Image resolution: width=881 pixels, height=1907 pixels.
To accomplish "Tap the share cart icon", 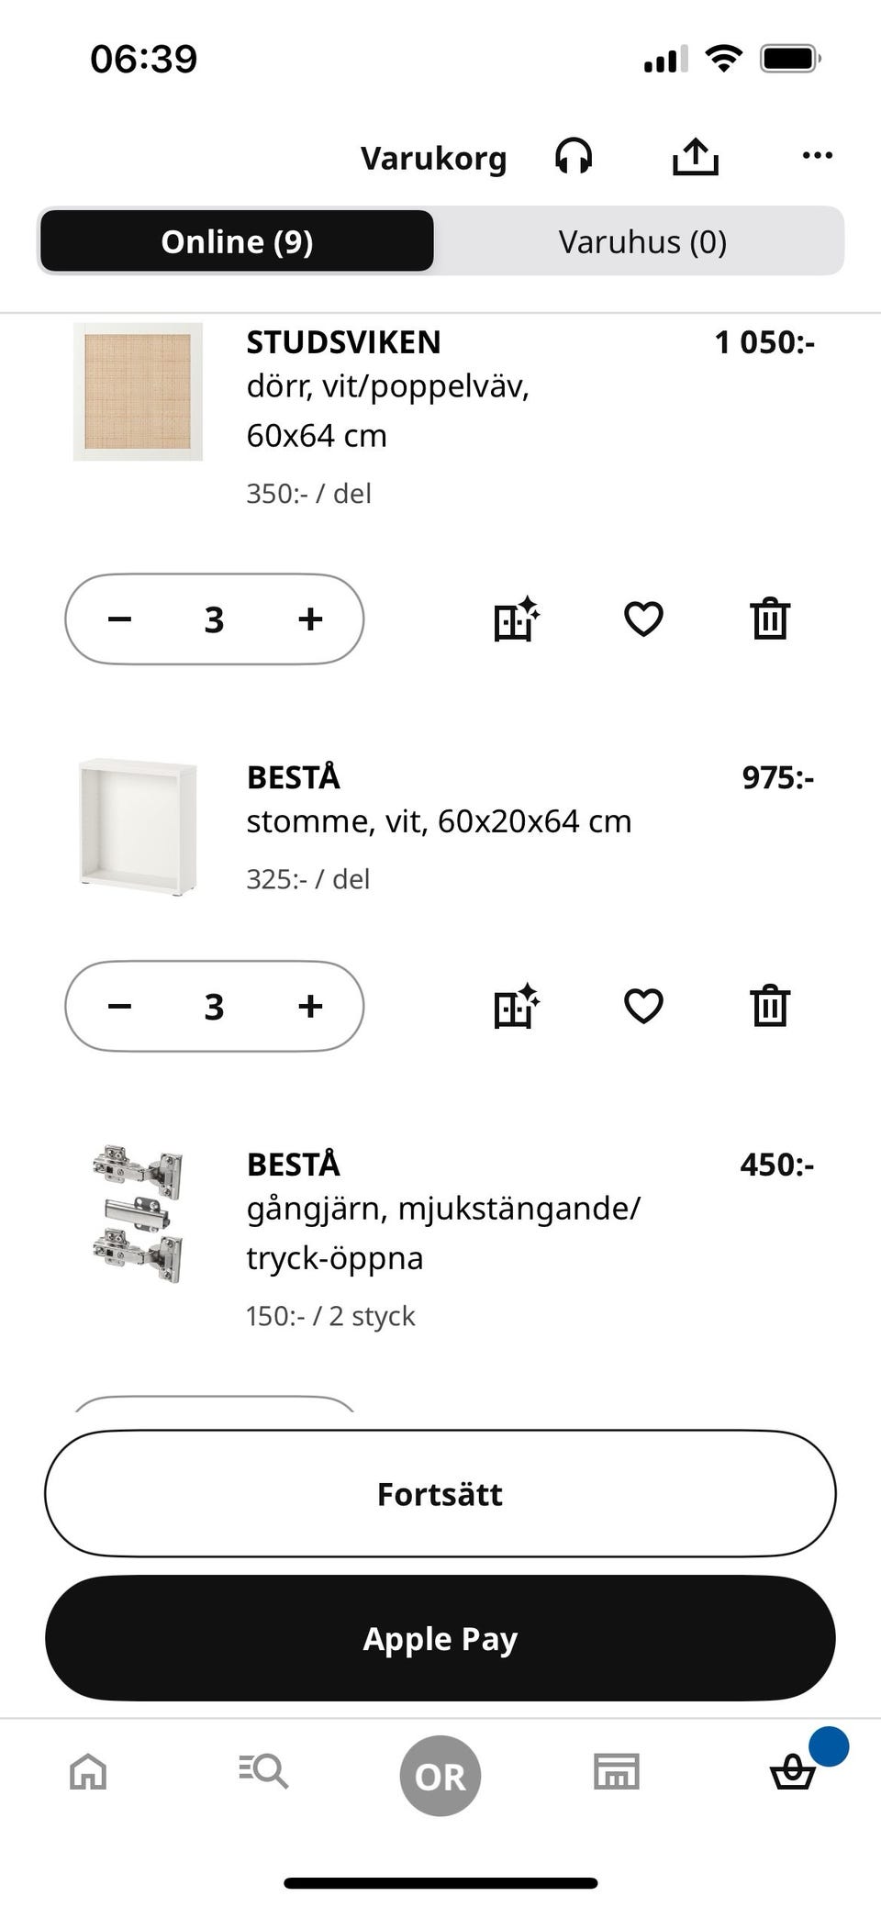I will click(x=695, y=157).
